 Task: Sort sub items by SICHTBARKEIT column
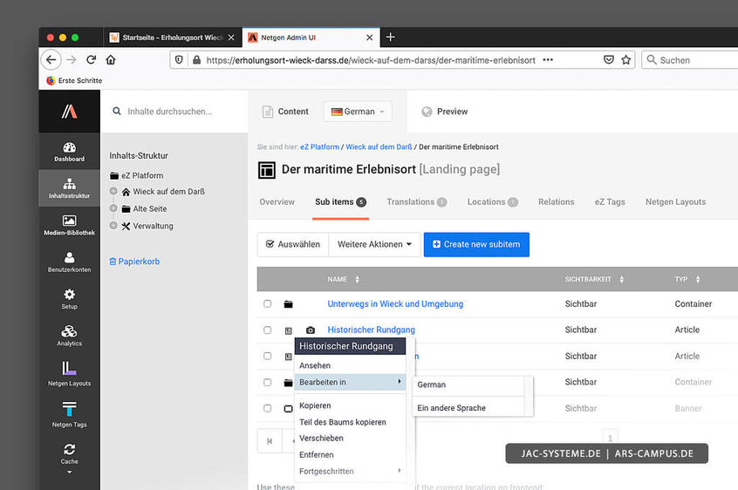(x=594, y=279)
